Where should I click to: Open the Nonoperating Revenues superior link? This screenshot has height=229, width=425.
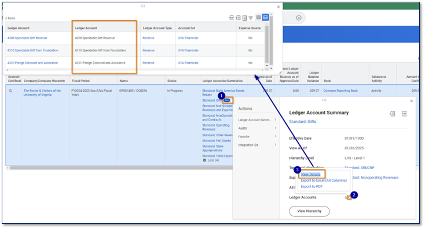375,178
